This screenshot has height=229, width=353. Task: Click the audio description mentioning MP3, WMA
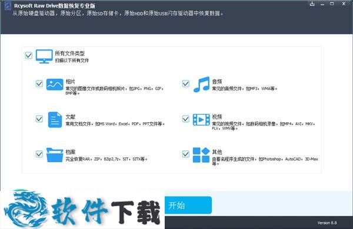tap(245, 89)
